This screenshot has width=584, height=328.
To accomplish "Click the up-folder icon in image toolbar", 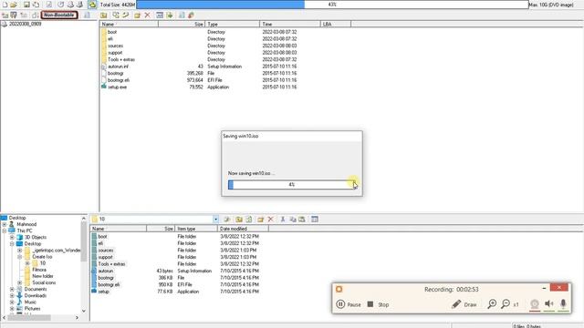I will click(x=103, y=15).
